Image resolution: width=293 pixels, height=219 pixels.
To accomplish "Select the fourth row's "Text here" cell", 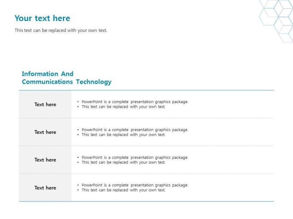I will (45, 188).
